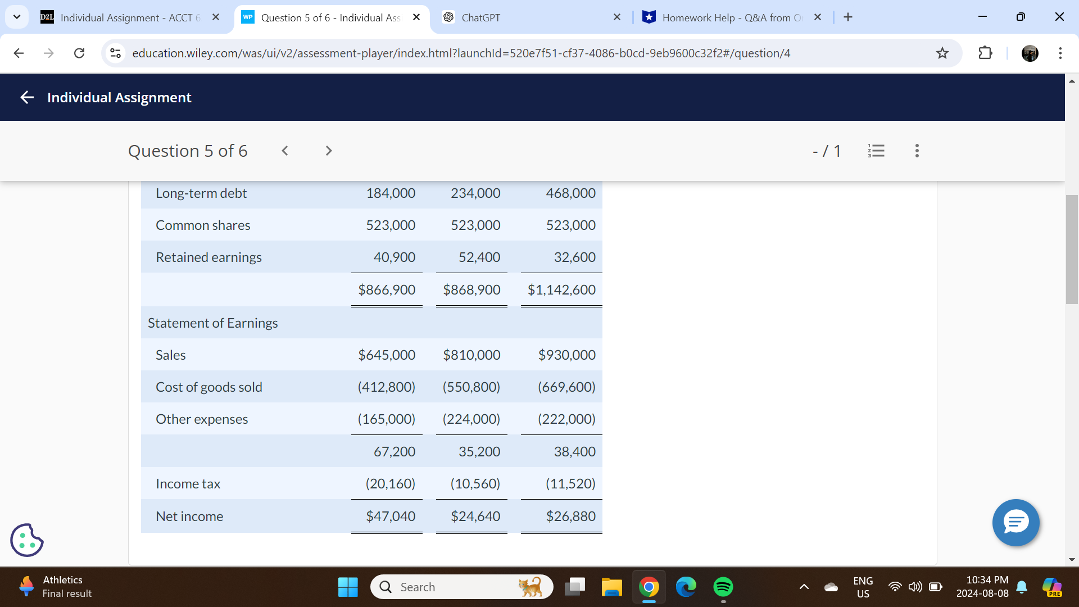Click the back arrow beside Individual Assignment
Image resolution: width=1079 pixels, height=607 pixels.
tap(26, 97)
